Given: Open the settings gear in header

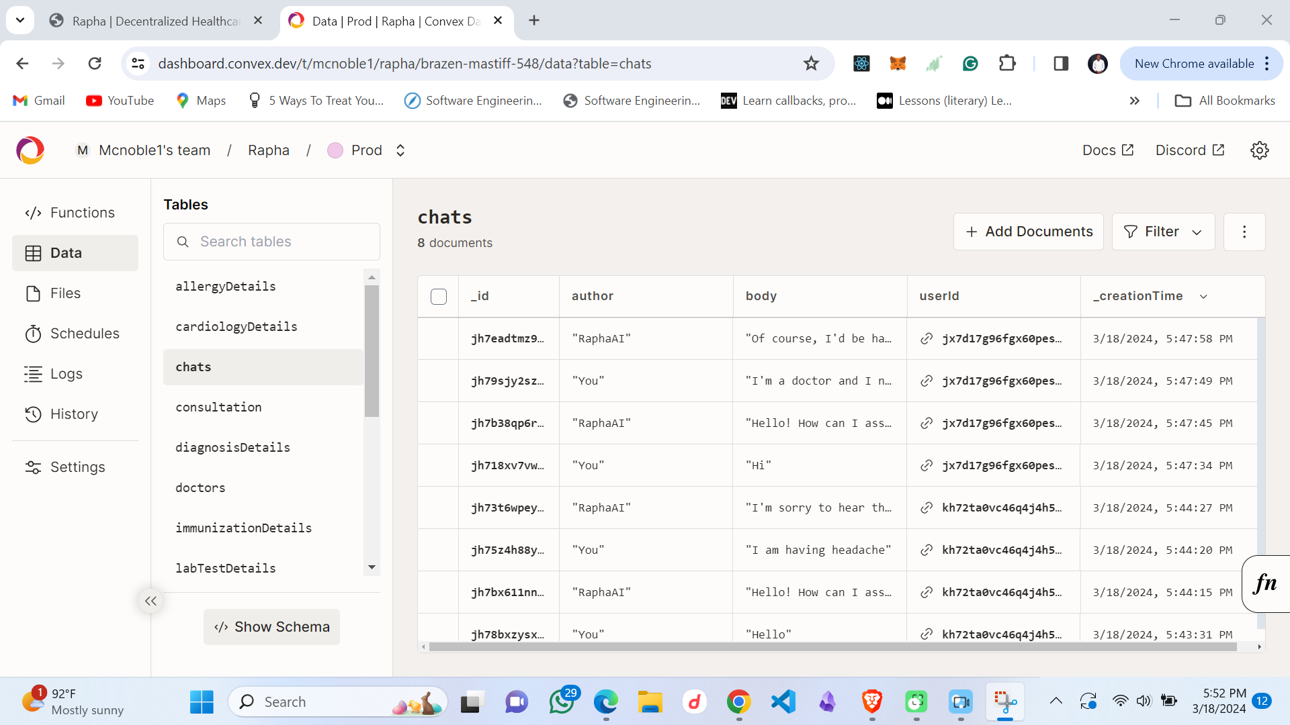Looking at the screenshot, I should [x=1259, y=150].
